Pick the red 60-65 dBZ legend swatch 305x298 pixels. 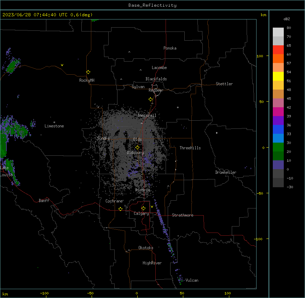coord(278,50)
